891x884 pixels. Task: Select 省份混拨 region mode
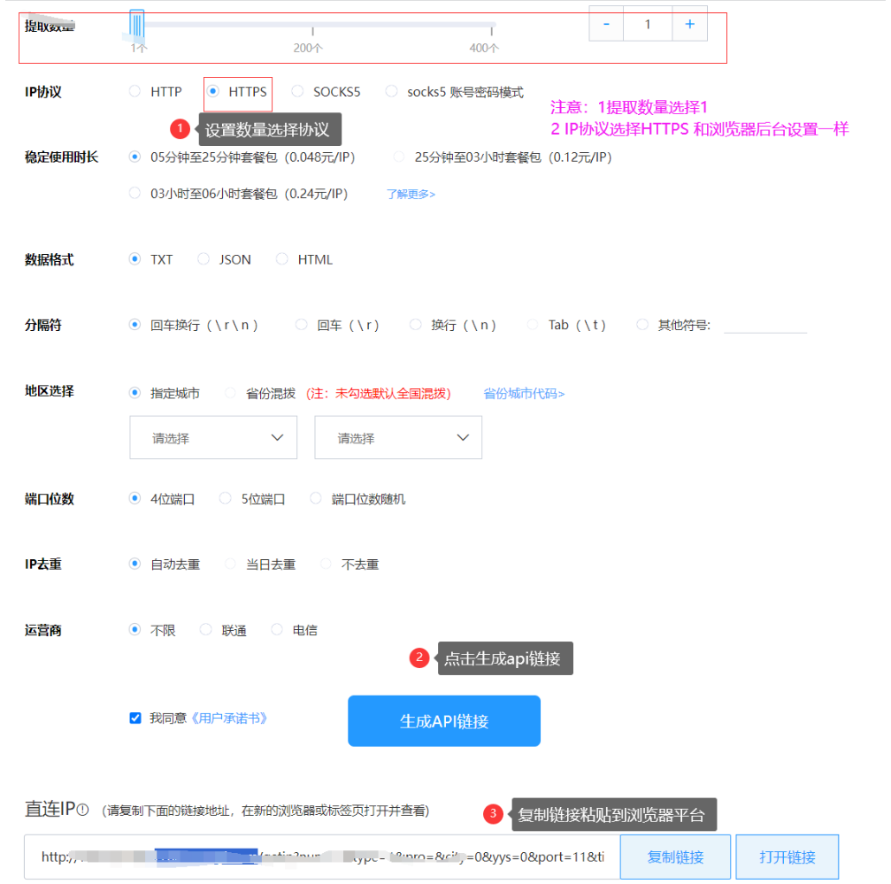pyautogui.click(x=231, y=391)
